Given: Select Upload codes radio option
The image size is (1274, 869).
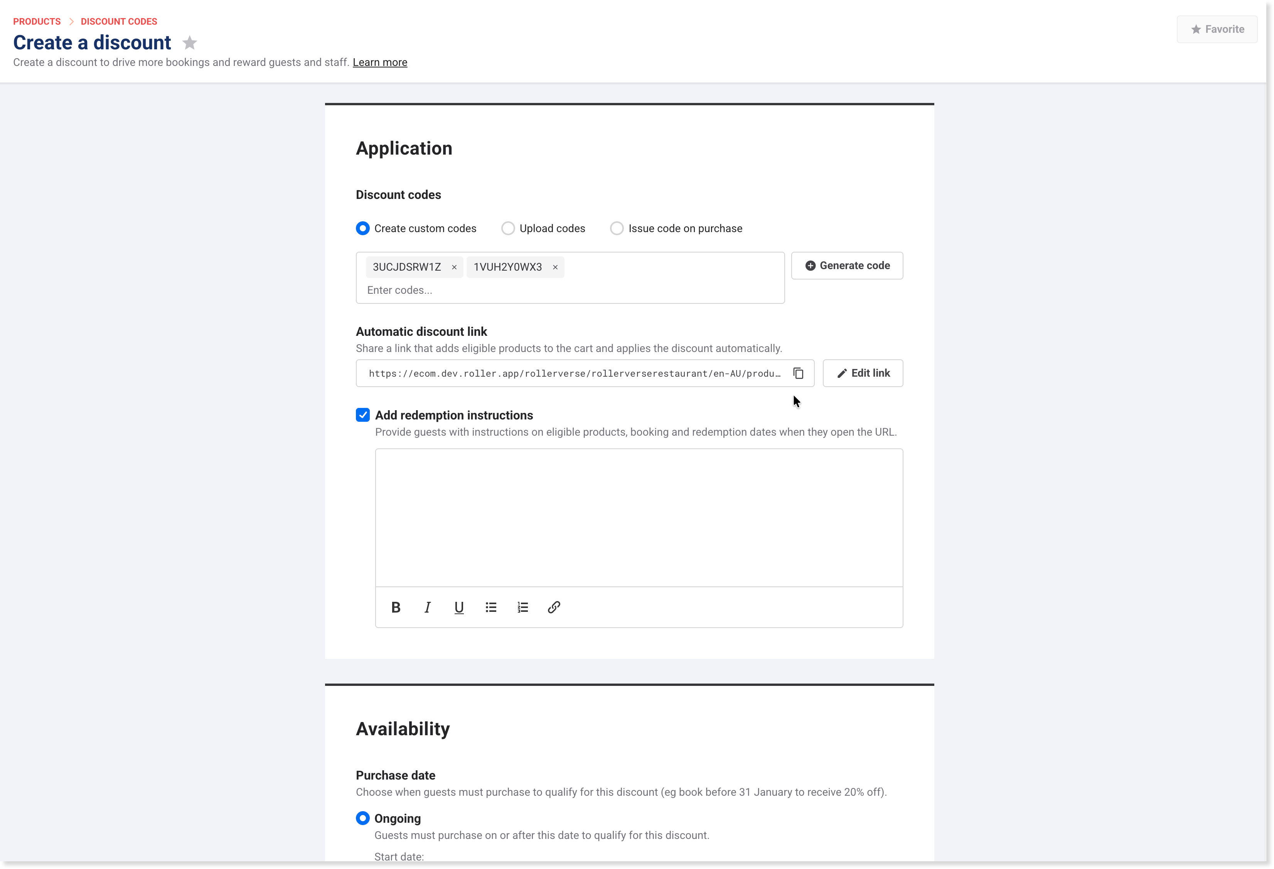Looking at the screenshot, I should [x=507, y=228].
